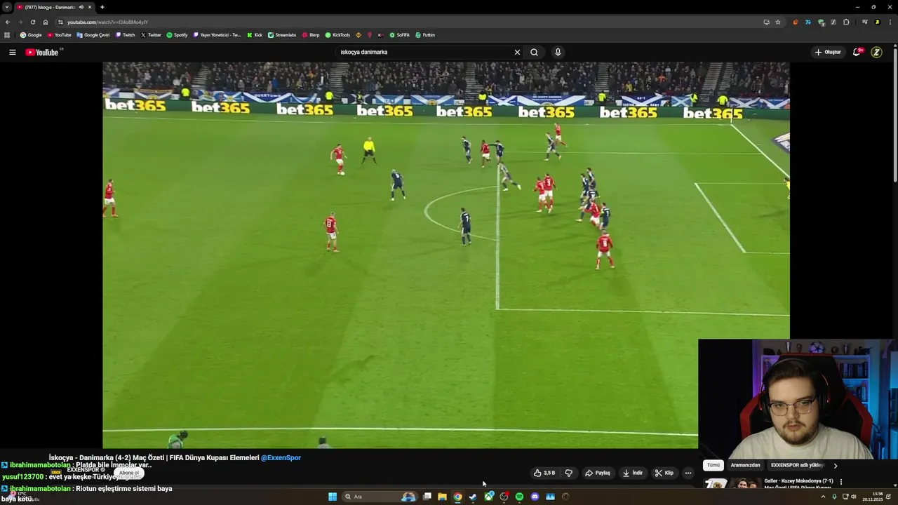Image resolution: width=898 pixels, height=505 pixels.
Task: Open the @ExxenSpor channel link
Action: 281,457
